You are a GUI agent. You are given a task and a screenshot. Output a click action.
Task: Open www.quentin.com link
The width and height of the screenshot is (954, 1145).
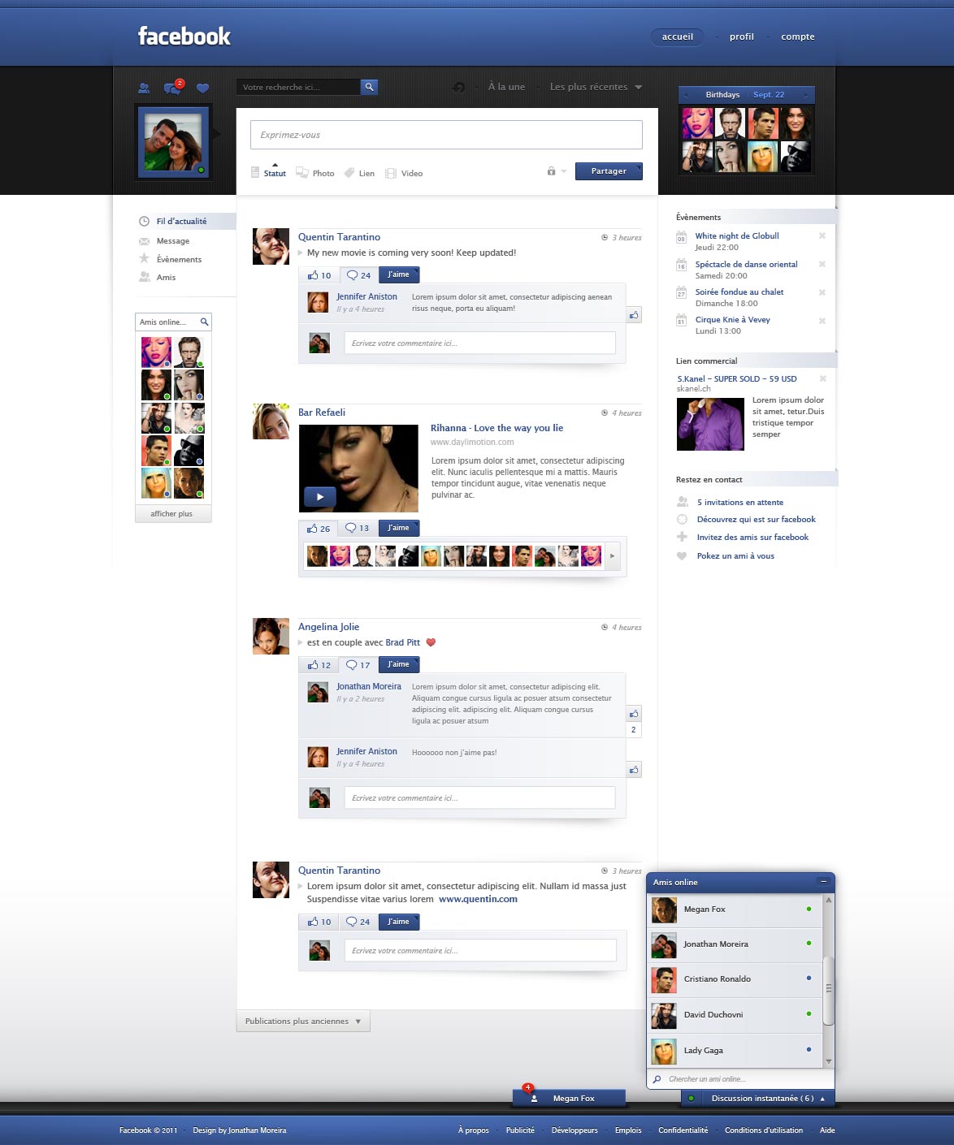tap(478, 899)
